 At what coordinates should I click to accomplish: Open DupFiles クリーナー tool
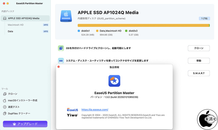19,113
